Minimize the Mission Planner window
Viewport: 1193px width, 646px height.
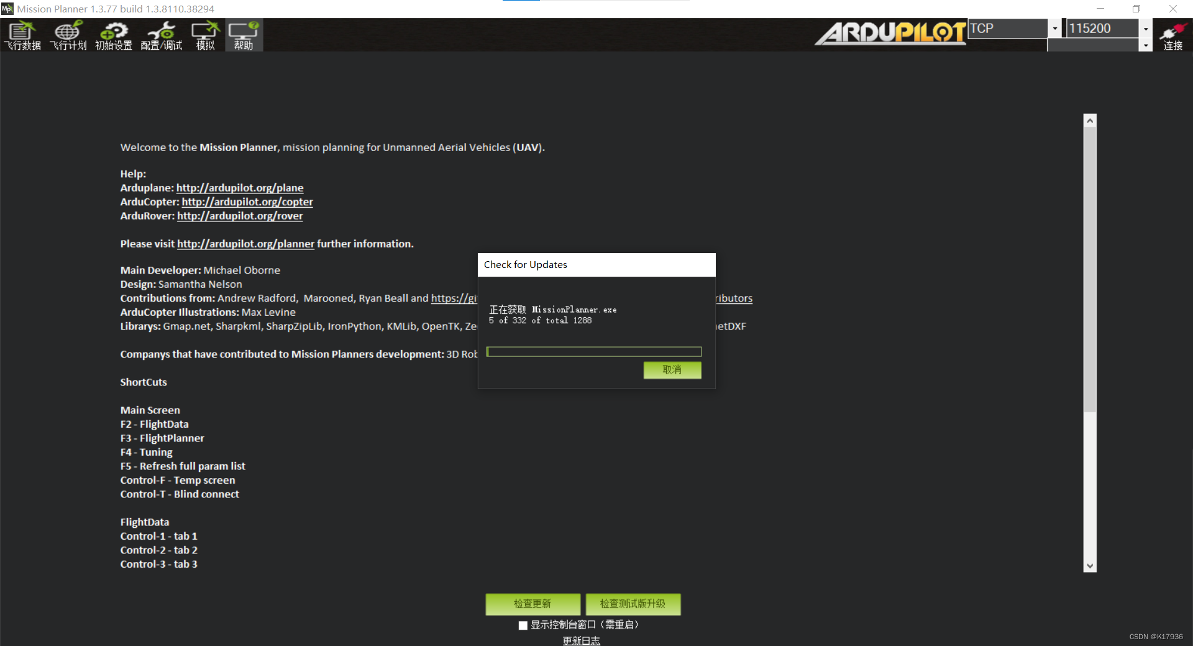(x=1100, y=9)
